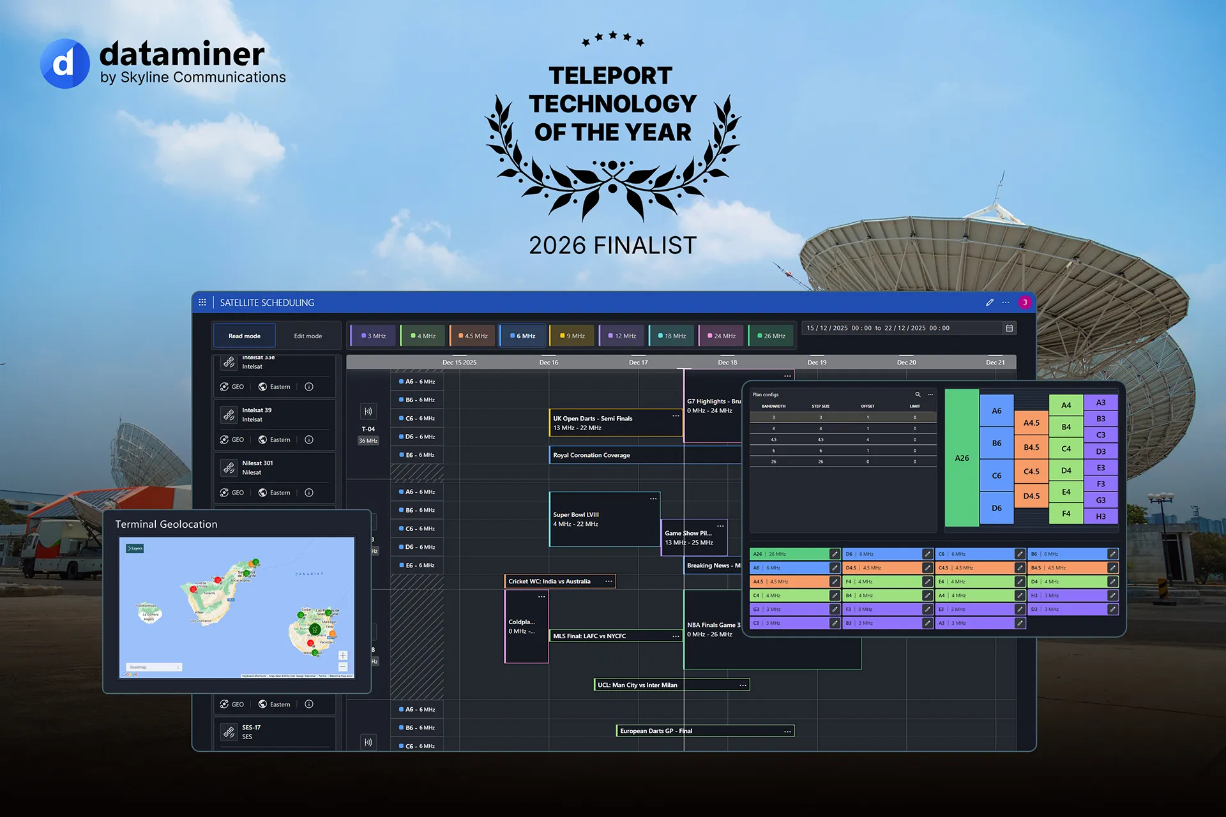Edit the D6 6 MHz slot
Viewport: 1226px width, 817px height.
pyautogui.click(x=927, y=554)
